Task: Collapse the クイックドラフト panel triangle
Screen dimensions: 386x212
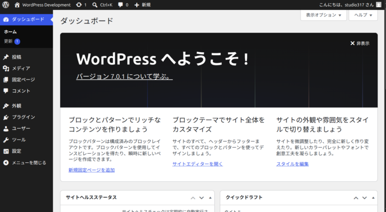Action: point(373,198)
